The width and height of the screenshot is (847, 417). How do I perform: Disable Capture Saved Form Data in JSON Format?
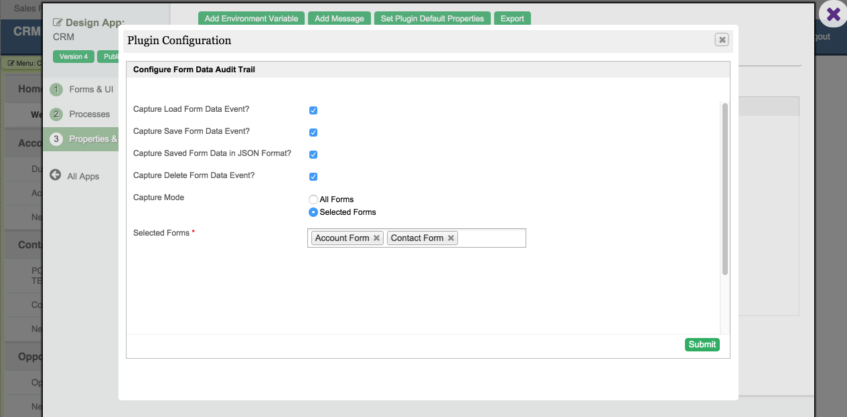[x=313, y=155]
